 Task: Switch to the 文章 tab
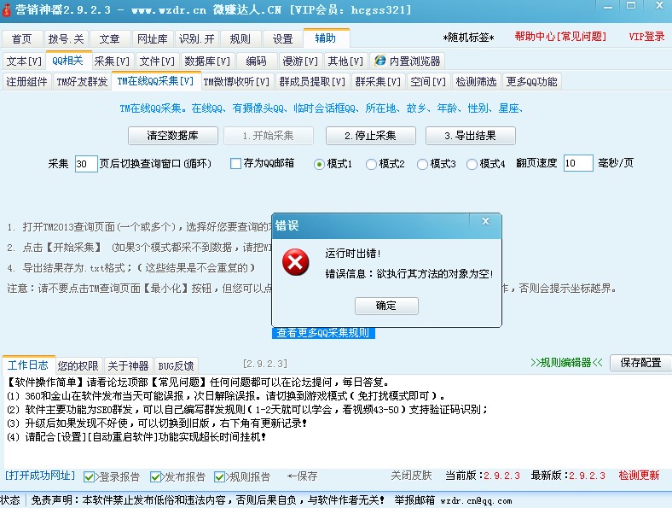click(x=110, y=38)
